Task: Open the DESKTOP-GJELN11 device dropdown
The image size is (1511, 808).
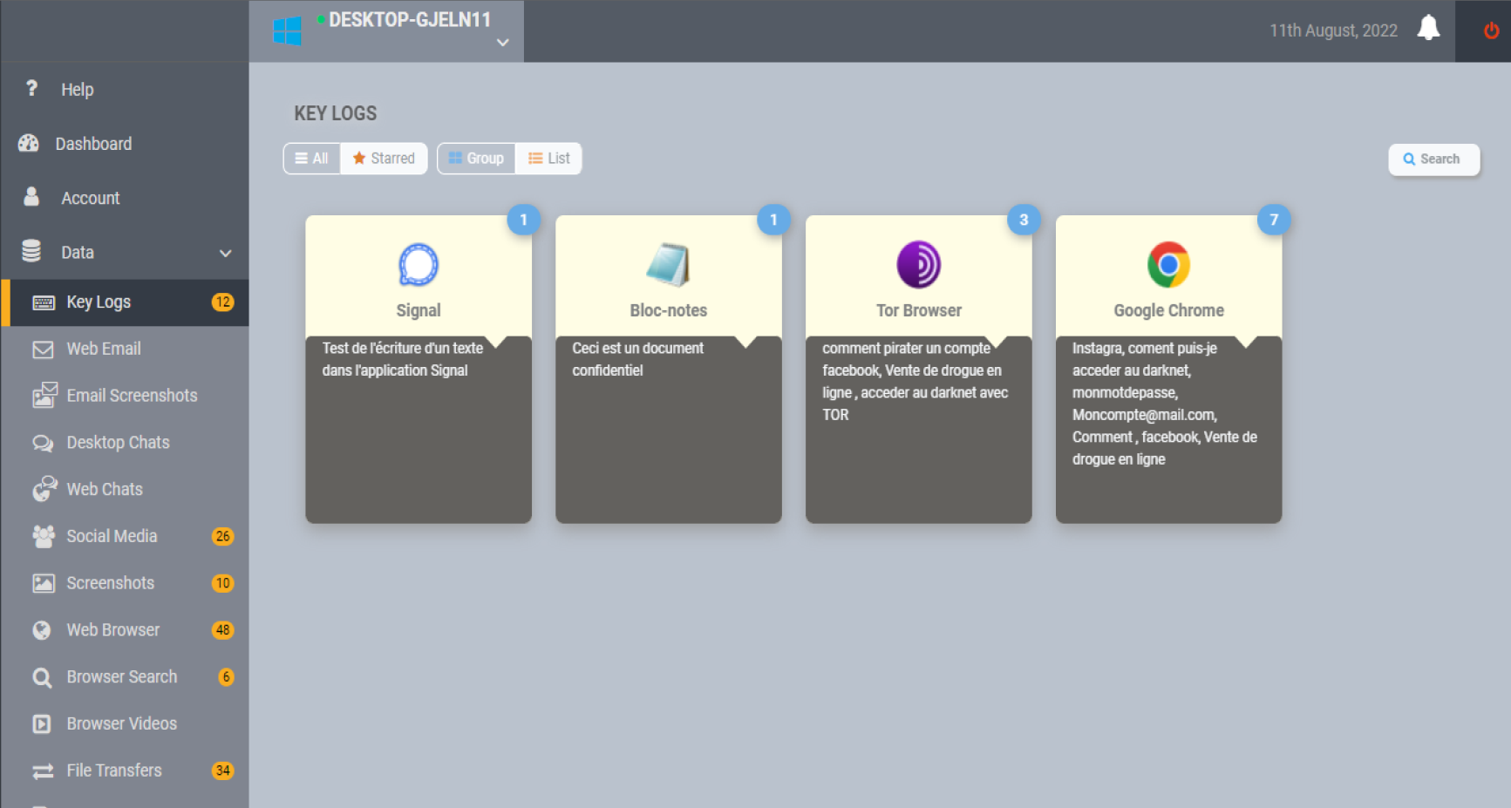Action: pyautogui.click(x=386, y=31)
